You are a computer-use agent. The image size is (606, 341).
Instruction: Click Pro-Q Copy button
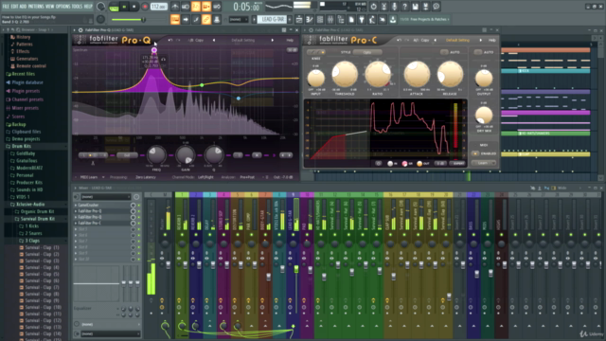coord(199,40)
